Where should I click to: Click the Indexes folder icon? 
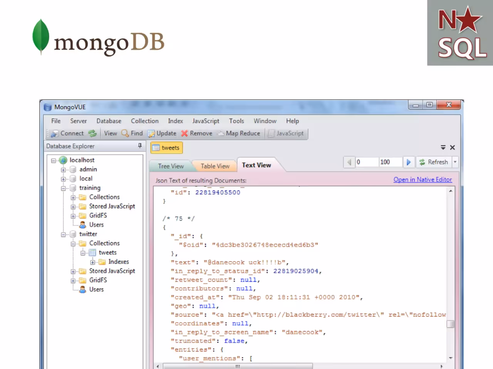(x=102, y=262)
